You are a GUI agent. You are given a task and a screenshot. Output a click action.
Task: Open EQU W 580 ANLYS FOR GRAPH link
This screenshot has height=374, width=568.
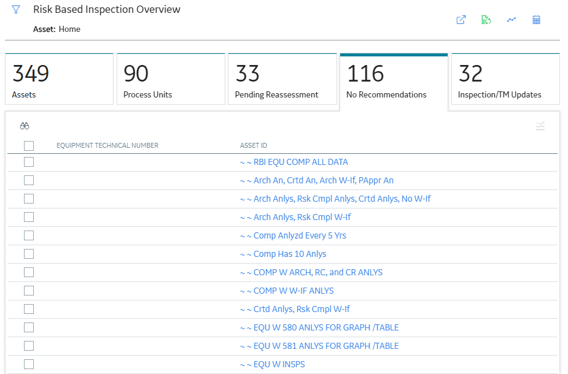coord(319,327)
